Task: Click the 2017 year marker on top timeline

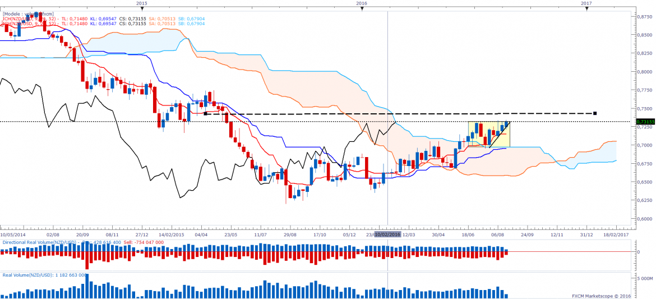Action: click(x=587, y=3)
